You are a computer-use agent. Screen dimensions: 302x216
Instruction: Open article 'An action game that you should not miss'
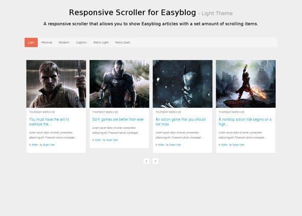[x=181, y=122]
